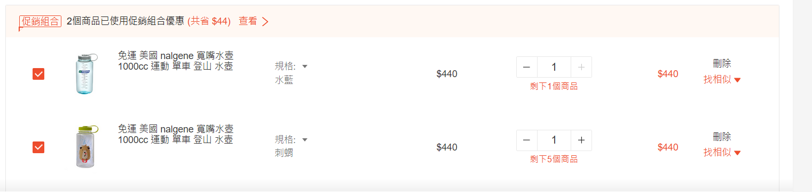Uncheck the 水藍 bottle item checkbox
This screenshot has height=192, width=812.
(x=38, y=74)
